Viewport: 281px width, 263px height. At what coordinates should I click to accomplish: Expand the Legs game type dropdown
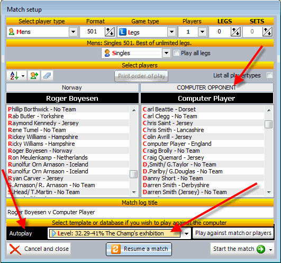[171, 32]
